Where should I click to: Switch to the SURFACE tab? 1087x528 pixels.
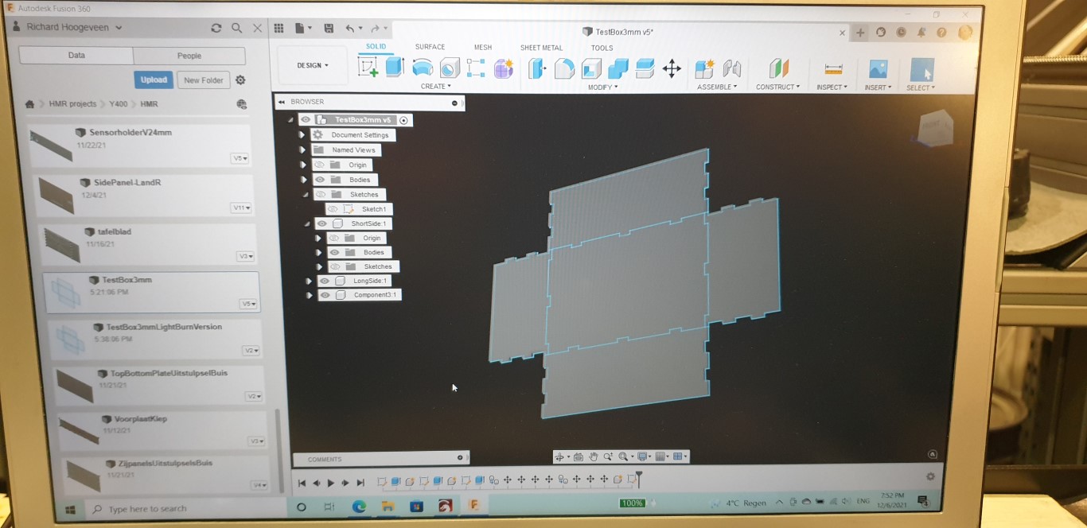click(430, 47)
